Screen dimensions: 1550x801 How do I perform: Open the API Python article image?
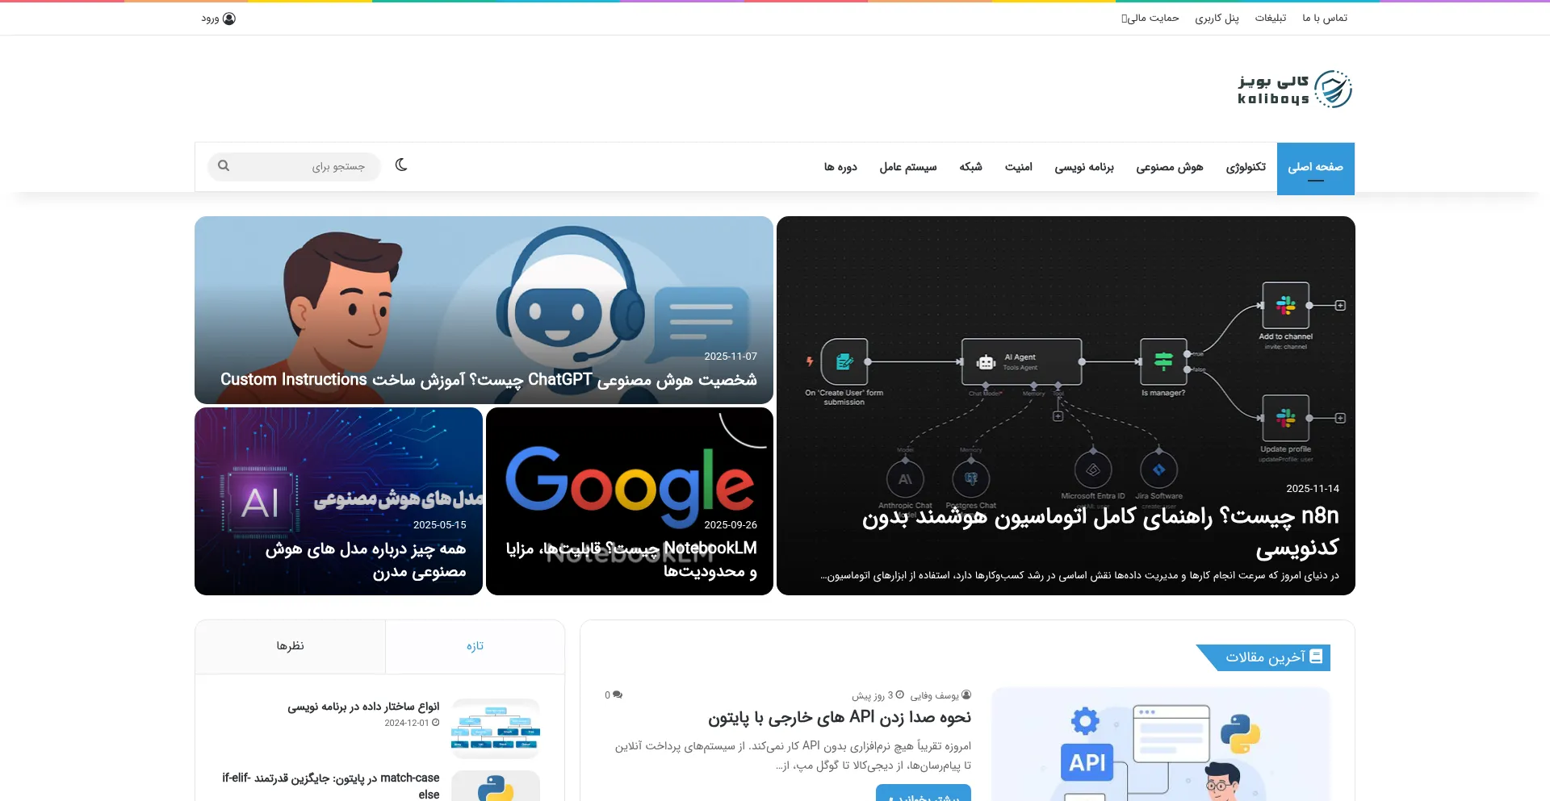[1160, 744]
